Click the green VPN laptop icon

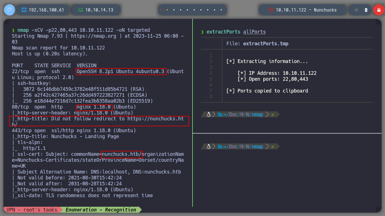click(x=81, y=10)
